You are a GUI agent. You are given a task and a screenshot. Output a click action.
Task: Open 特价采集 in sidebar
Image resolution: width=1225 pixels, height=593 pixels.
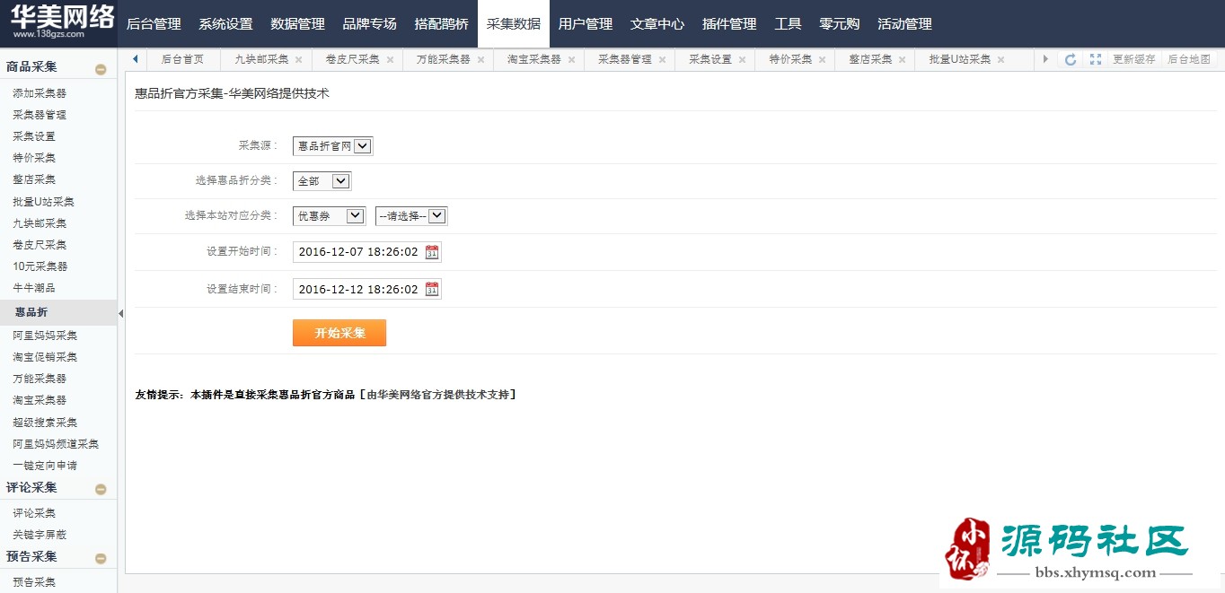click(x=34, y=158)
